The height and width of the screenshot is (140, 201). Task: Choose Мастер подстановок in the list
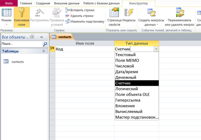(136, 117)
